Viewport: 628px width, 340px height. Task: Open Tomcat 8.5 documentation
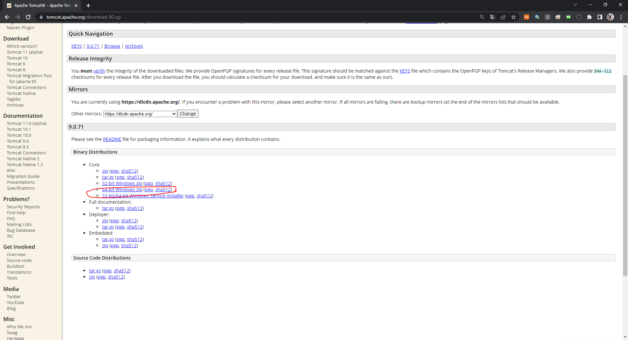[18, 147]
